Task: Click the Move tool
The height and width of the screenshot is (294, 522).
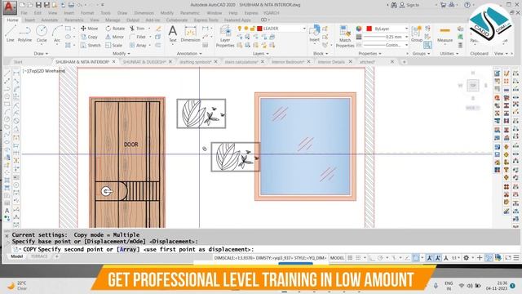Action: tap(89, 29)
